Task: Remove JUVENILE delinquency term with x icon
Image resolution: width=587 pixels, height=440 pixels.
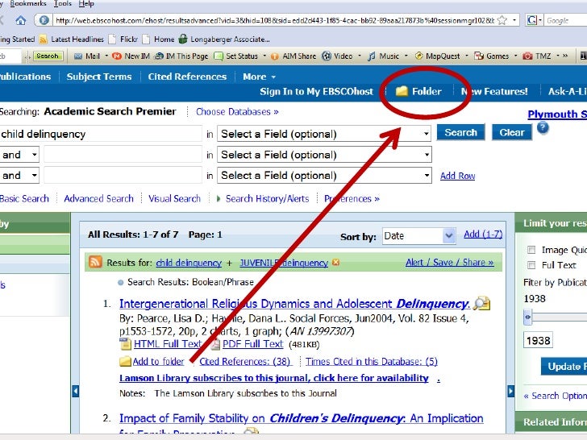Action: coord(335,262)
